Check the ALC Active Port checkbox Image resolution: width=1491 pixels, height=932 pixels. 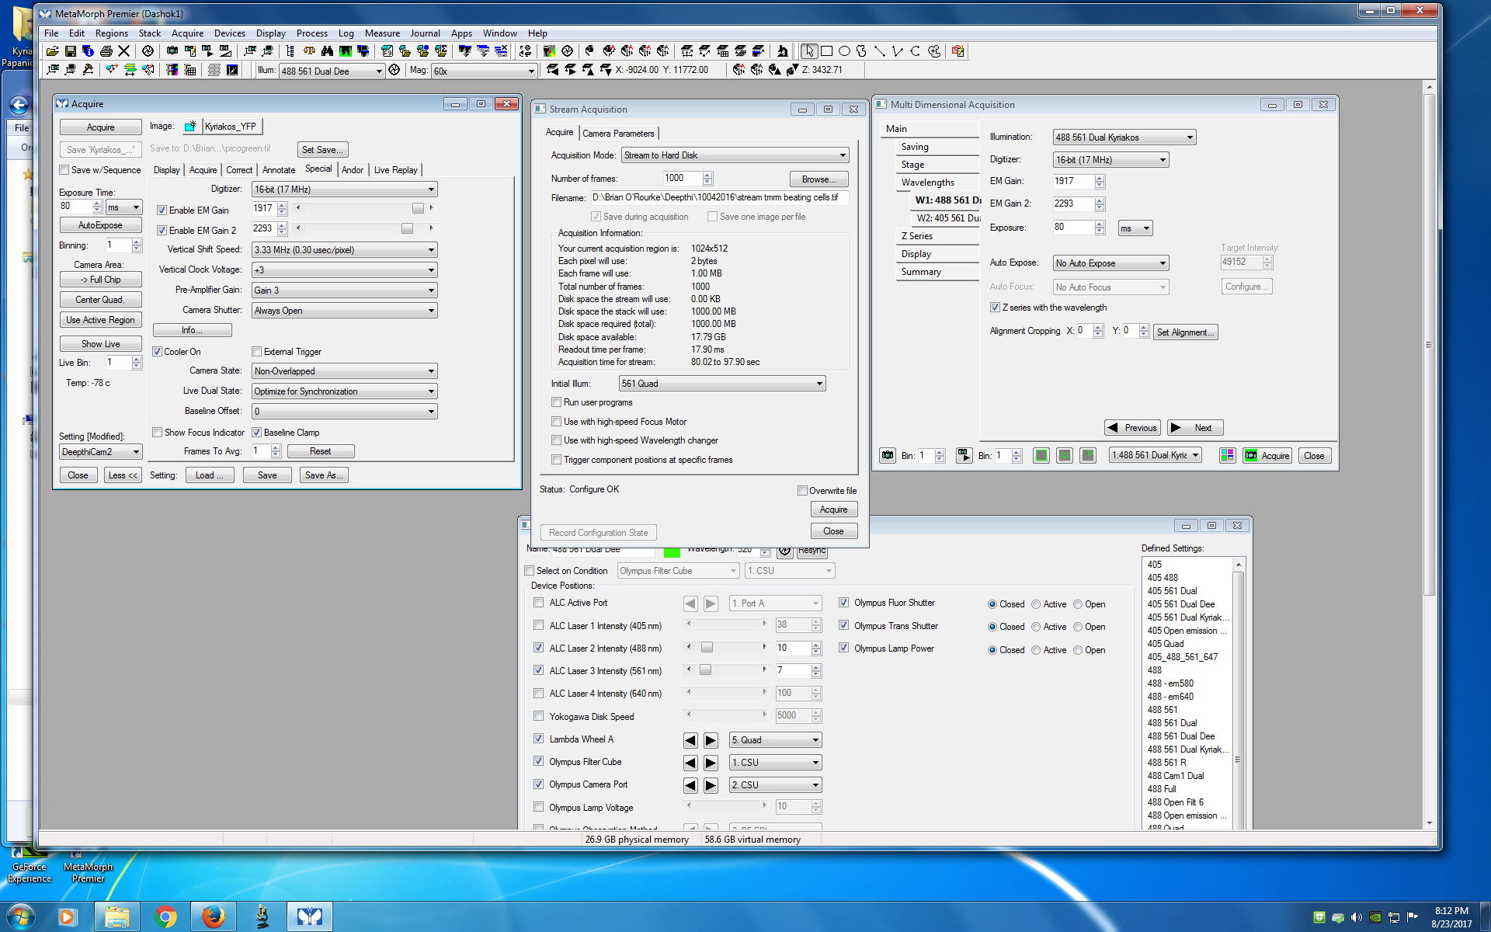pos(538,603)
